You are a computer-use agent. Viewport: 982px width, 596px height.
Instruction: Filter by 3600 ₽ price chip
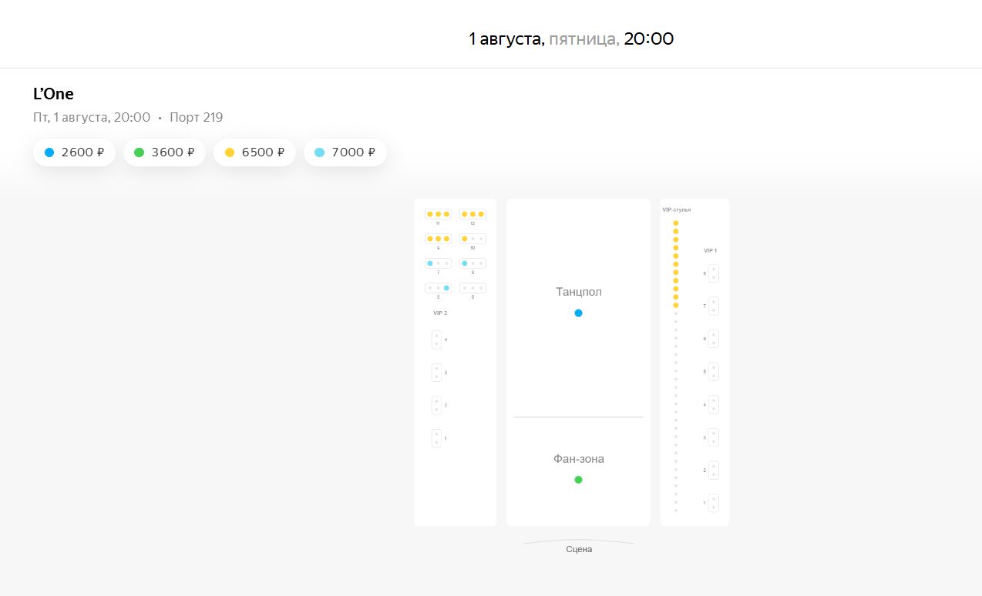point(164,152)
